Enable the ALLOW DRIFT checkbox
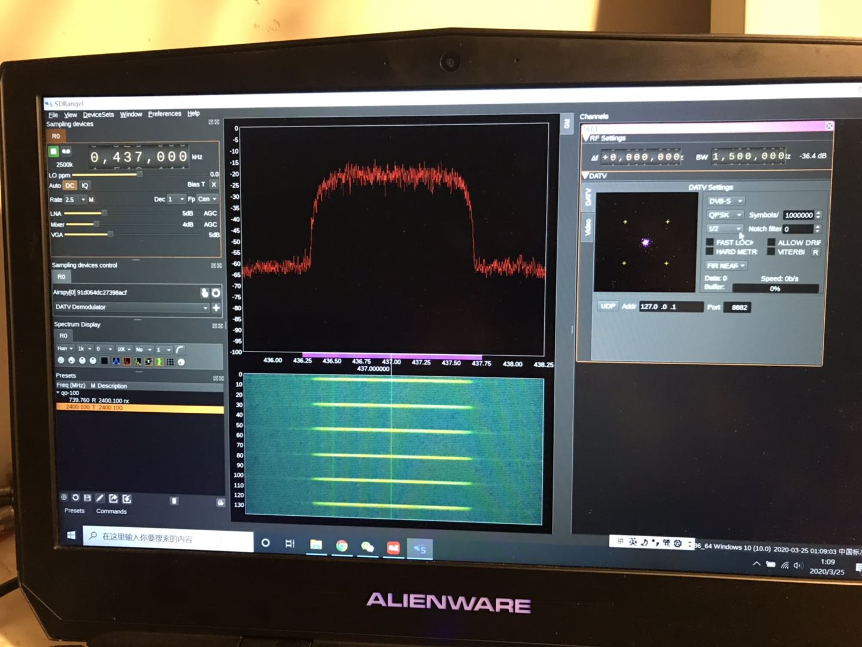Image resolution: width=862 pixels, height=647 pixels. [771, 243]
